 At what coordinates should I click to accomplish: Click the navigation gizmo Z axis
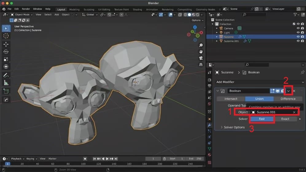(x=195, y=27)
